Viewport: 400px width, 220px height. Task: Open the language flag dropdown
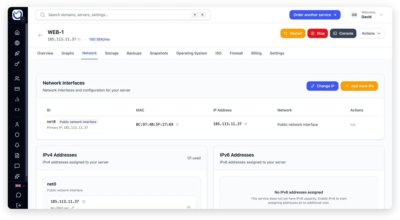tap(20, 186)
